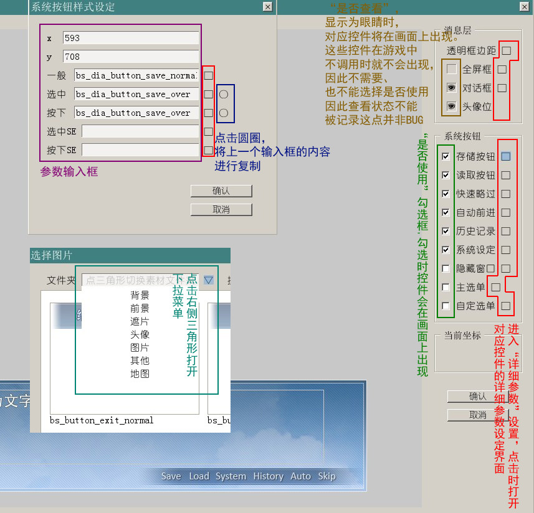The image size is (534, 513).
Task: Click the 选中 image name field
Action: (136, 94)
